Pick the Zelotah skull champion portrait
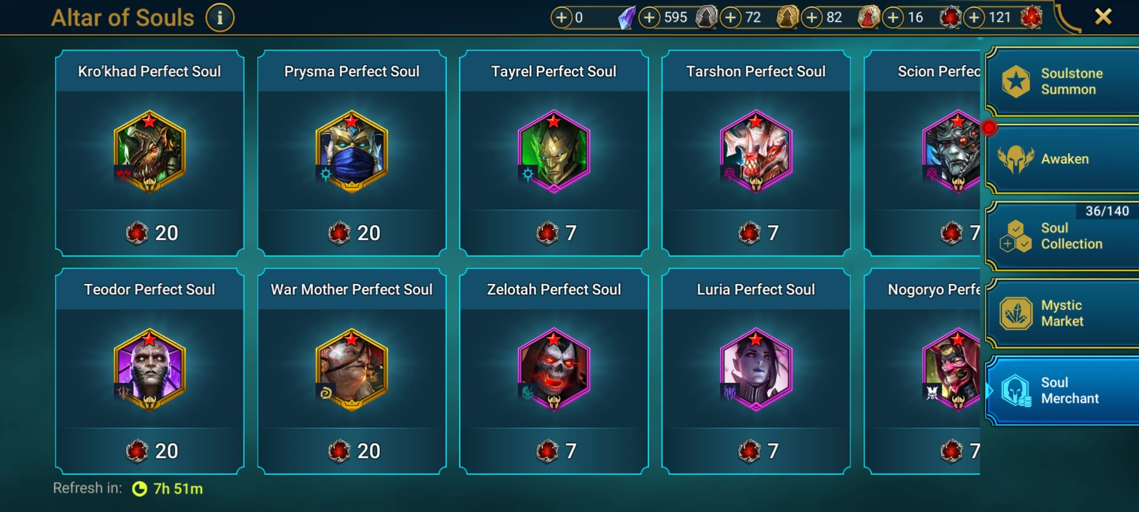The width and height of the screenshot is (1139, 512). 554,369
